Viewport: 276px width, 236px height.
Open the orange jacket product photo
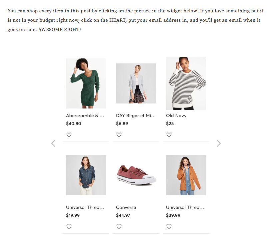click(186, 175)
